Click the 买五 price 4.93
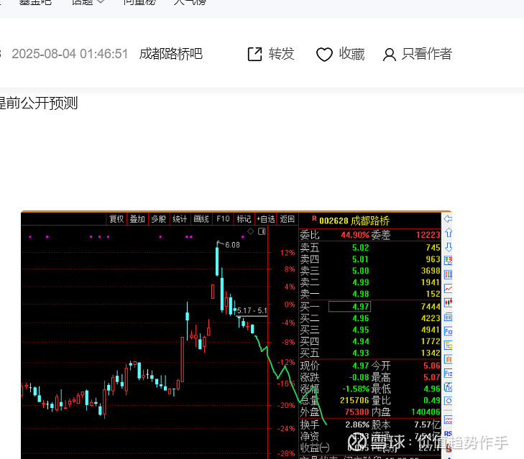 pos(361,353)
